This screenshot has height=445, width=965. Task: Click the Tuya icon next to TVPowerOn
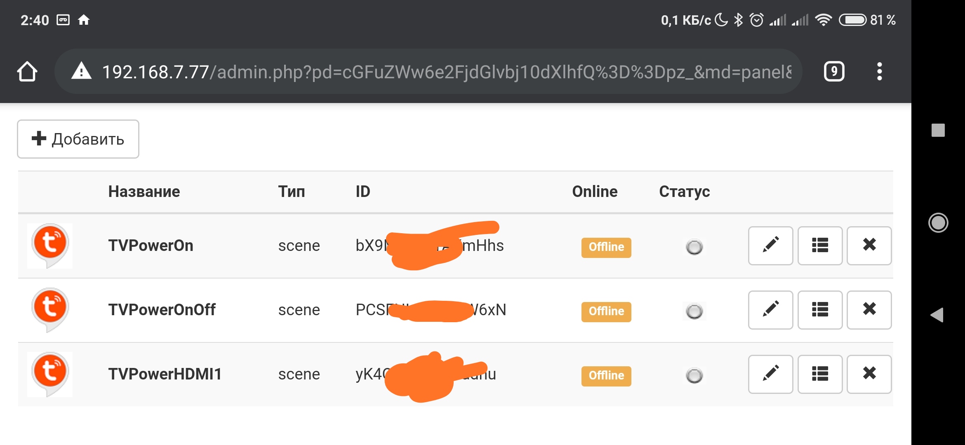(50, 246)
